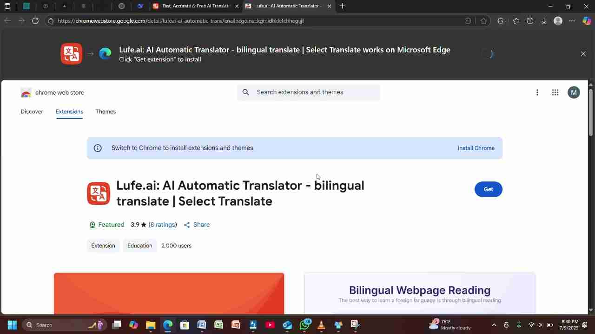The width and height of the screenshot is (595, 334).
Task: Select the Discover tab
Action: tap(32, 111)
